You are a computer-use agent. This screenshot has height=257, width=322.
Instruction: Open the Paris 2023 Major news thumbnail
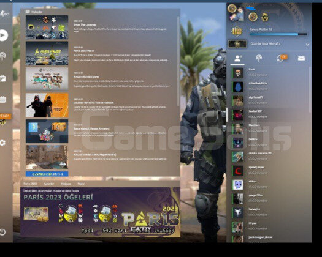(x=47, y=53)
